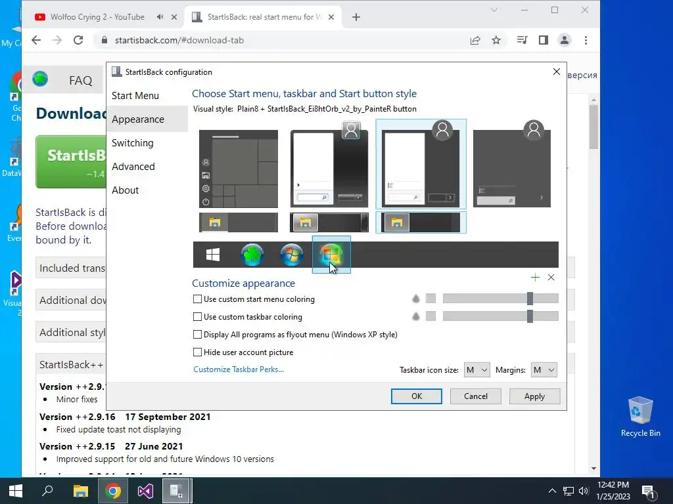Open taskbar Search magnifier
The image size is (673, 504).
click(x=47, y=491)
